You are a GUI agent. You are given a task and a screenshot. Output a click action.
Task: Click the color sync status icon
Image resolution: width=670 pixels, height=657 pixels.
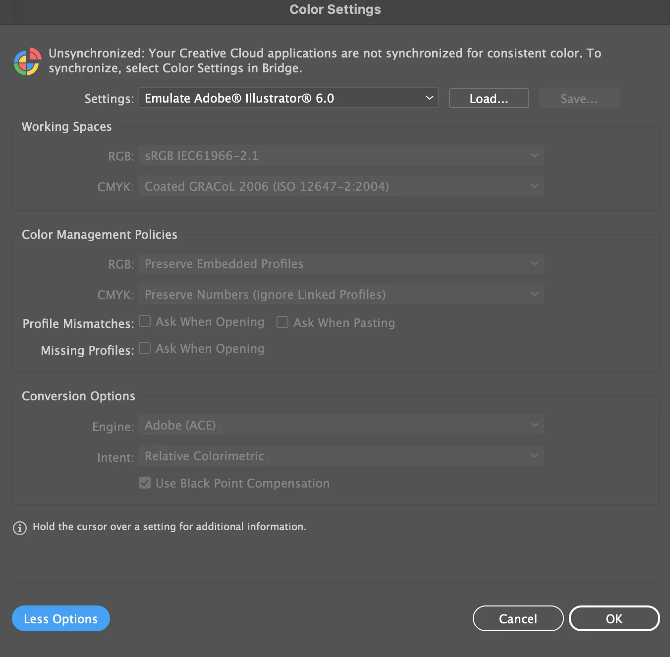pyautogui.click(x=27, y=61)
